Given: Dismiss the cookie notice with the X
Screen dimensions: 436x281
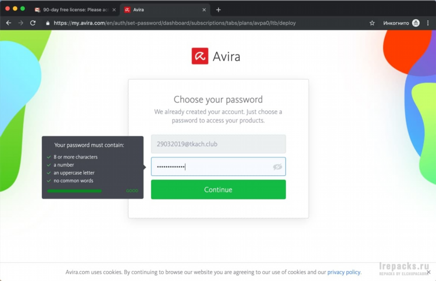Looking at the screenshot, I should pyautogui.click(x=428, y=272).
